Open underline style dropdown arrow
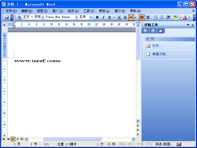This screenshot has width=197, height=148. pyautogui.click(x=114, y=17)
